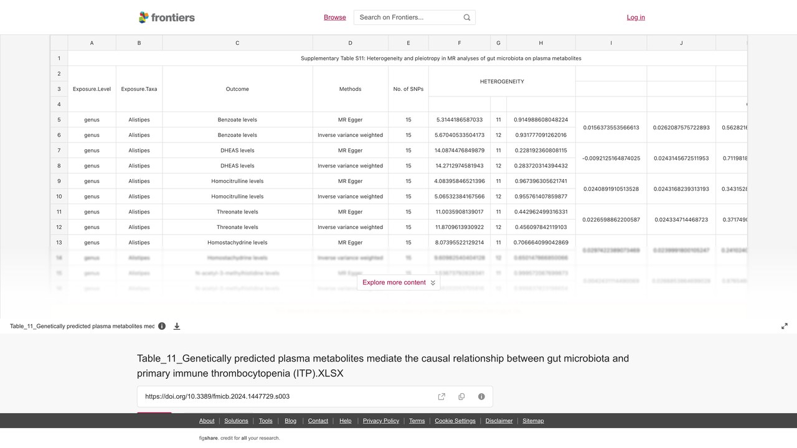This screenshot has width=797, height=448.
Task: Select row 5 header
Action: (59, 119)
